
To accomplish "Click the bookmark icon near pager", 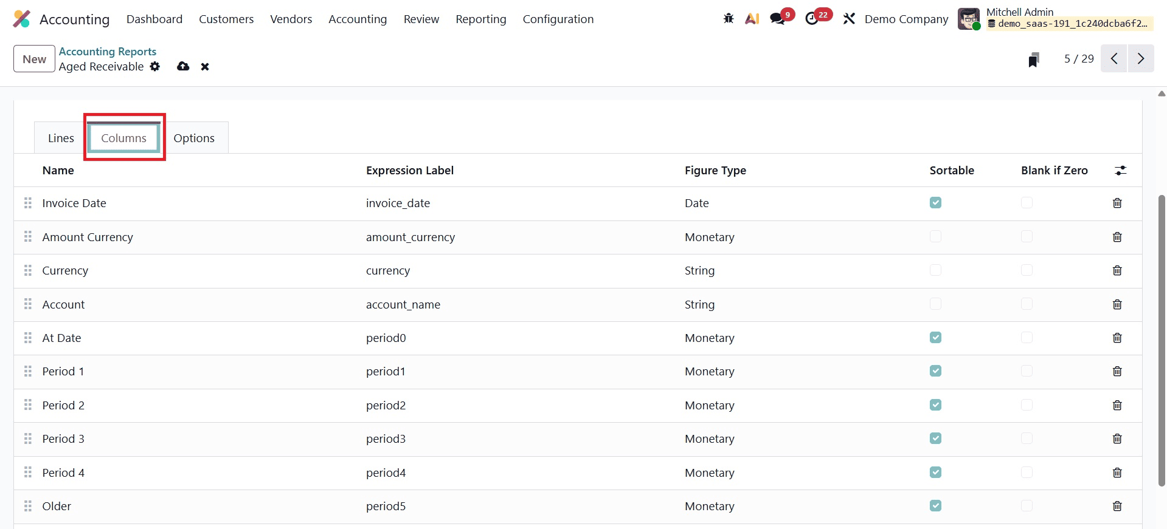I will pos(1033,60).
